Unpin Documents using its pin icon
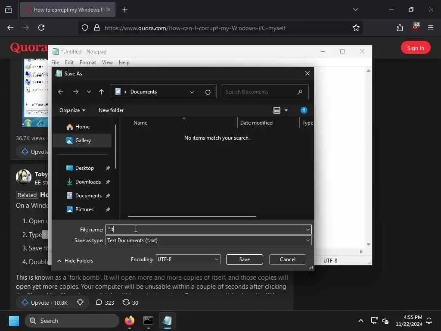This screenshot has width=441, height=331. [108, 196]
